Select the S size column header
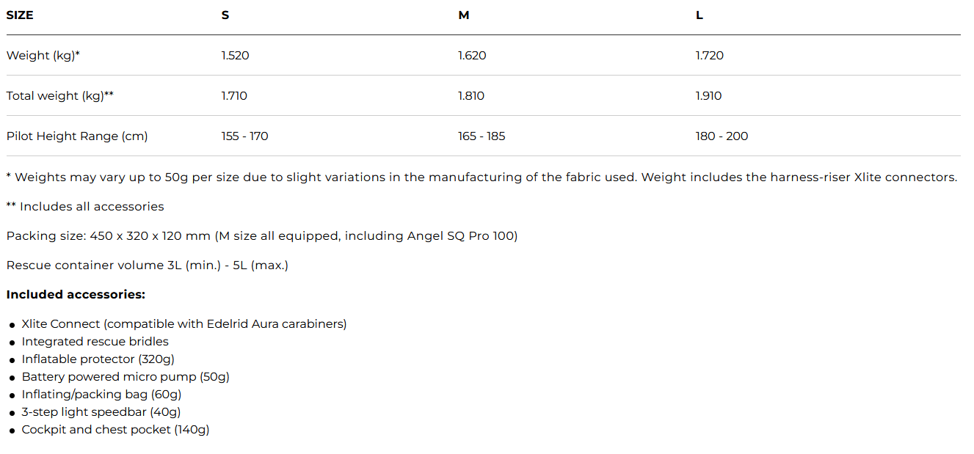This screenshot has width=974, height=454. click(x=225, y=15)
